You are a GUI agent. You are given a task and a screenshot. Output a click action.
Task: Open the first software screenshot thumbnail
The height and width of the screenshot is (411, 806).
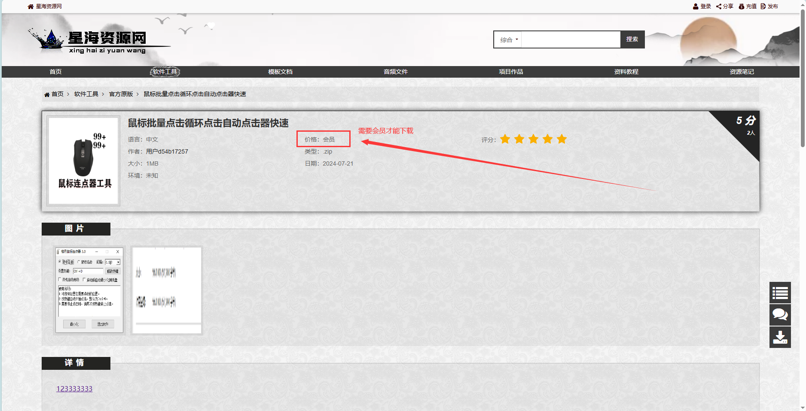89,290
